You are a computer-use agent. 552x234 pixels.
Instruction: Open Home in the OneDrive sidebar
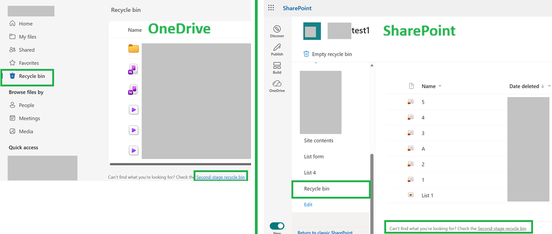[x=21, y=24]
